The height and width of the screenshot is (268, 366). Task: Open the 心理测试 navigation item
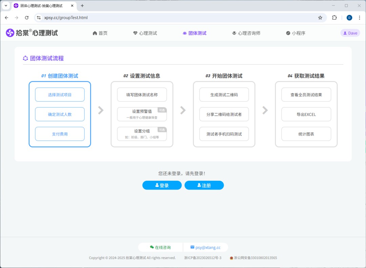click(145, 33)
